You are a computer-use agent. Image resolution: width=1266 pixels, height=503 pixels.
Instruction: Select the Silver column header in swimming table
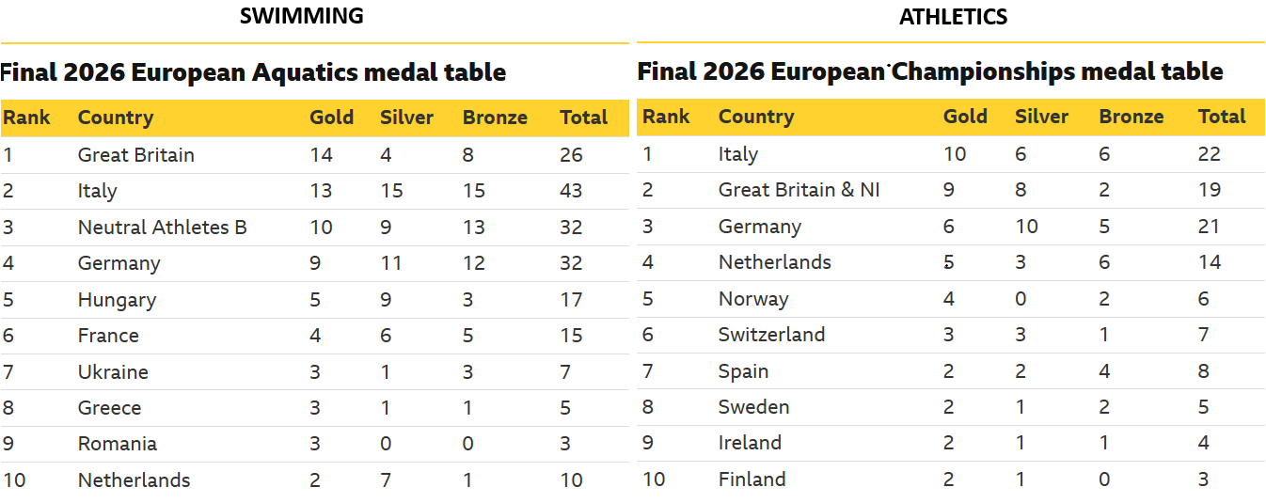pos(407,118)
